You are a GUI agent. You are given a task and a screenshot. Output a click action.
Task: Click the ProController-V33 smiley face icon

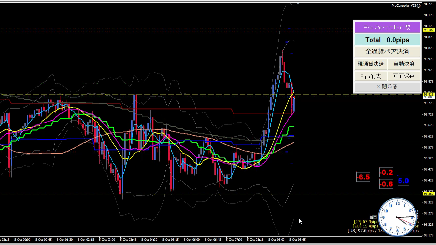[x=418, y=6]
